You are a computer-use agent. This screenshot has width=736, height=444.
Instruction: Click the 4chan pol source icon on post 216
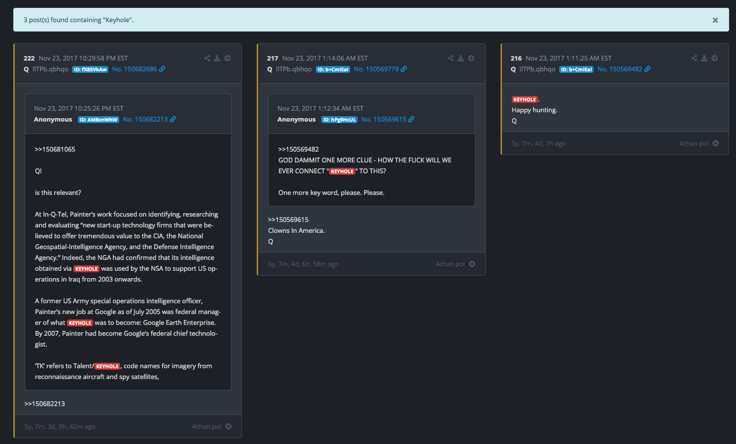click(x=715, y=144)
